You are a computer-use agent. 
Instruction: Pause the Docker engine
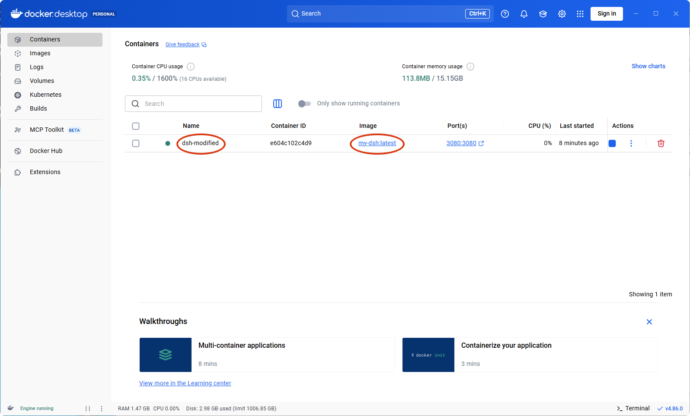coord(88,408)
